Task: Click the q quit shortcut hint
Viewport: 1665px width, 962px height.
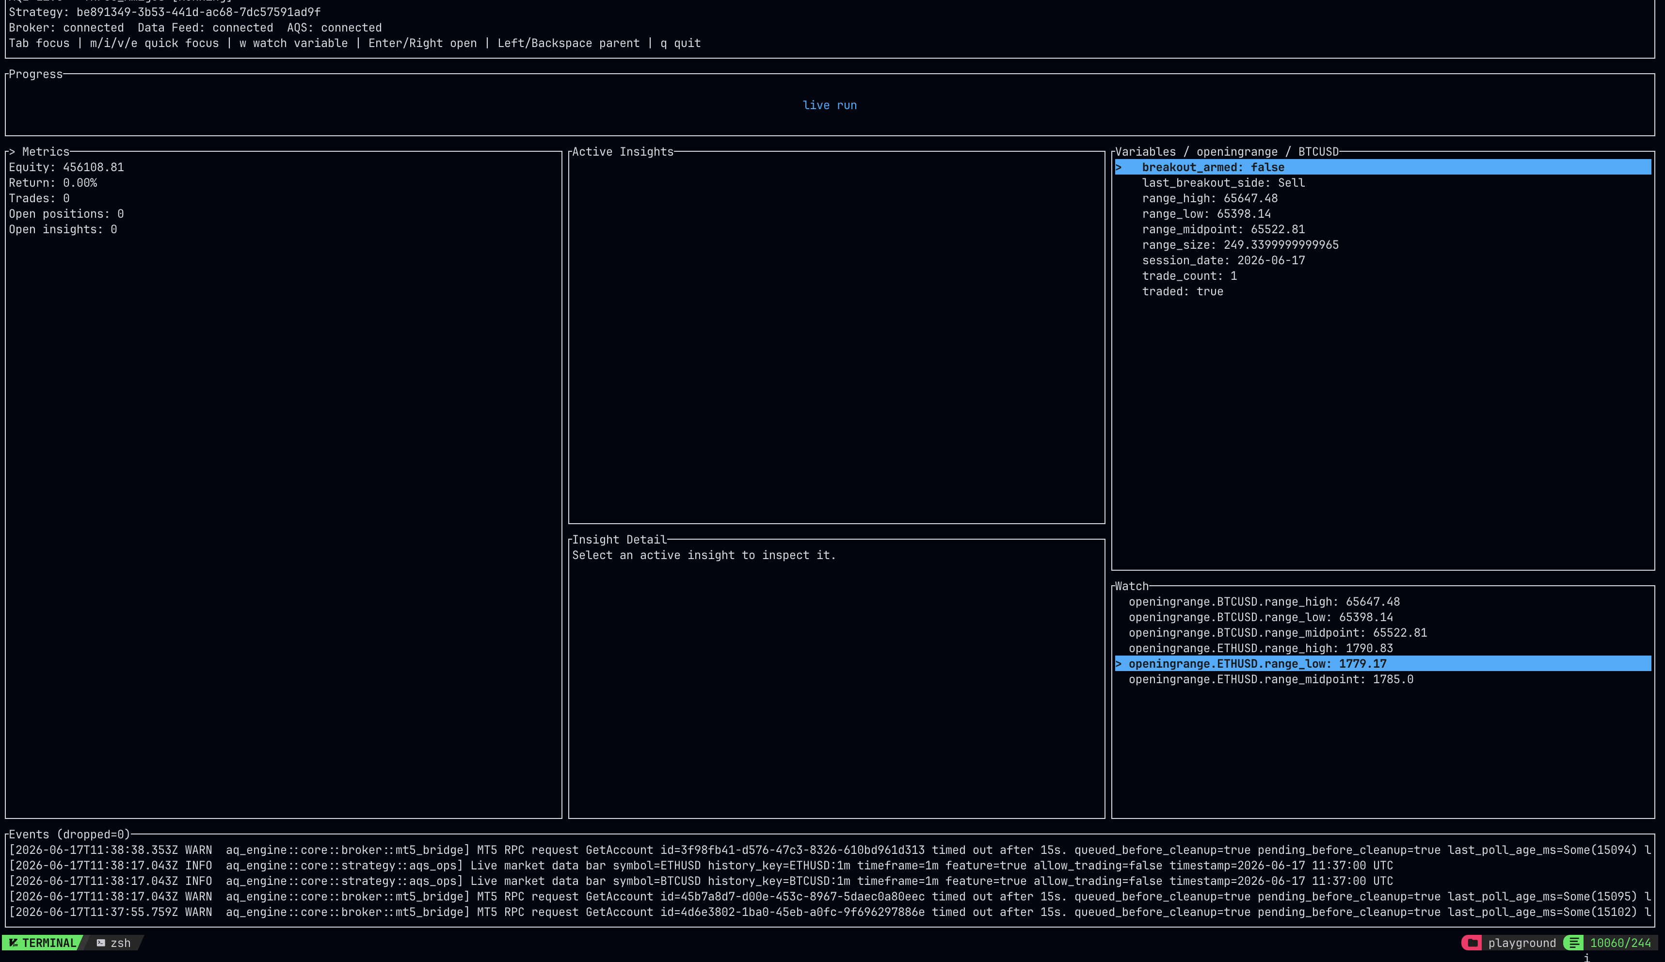Action: pyautogui.click(x=681, y=43)
